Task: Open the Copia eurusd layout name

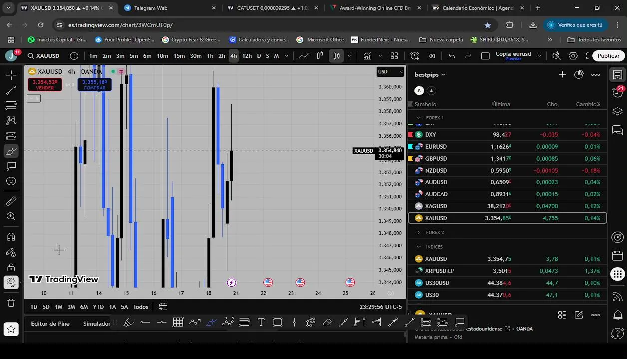Action: [x=513, y=55]
